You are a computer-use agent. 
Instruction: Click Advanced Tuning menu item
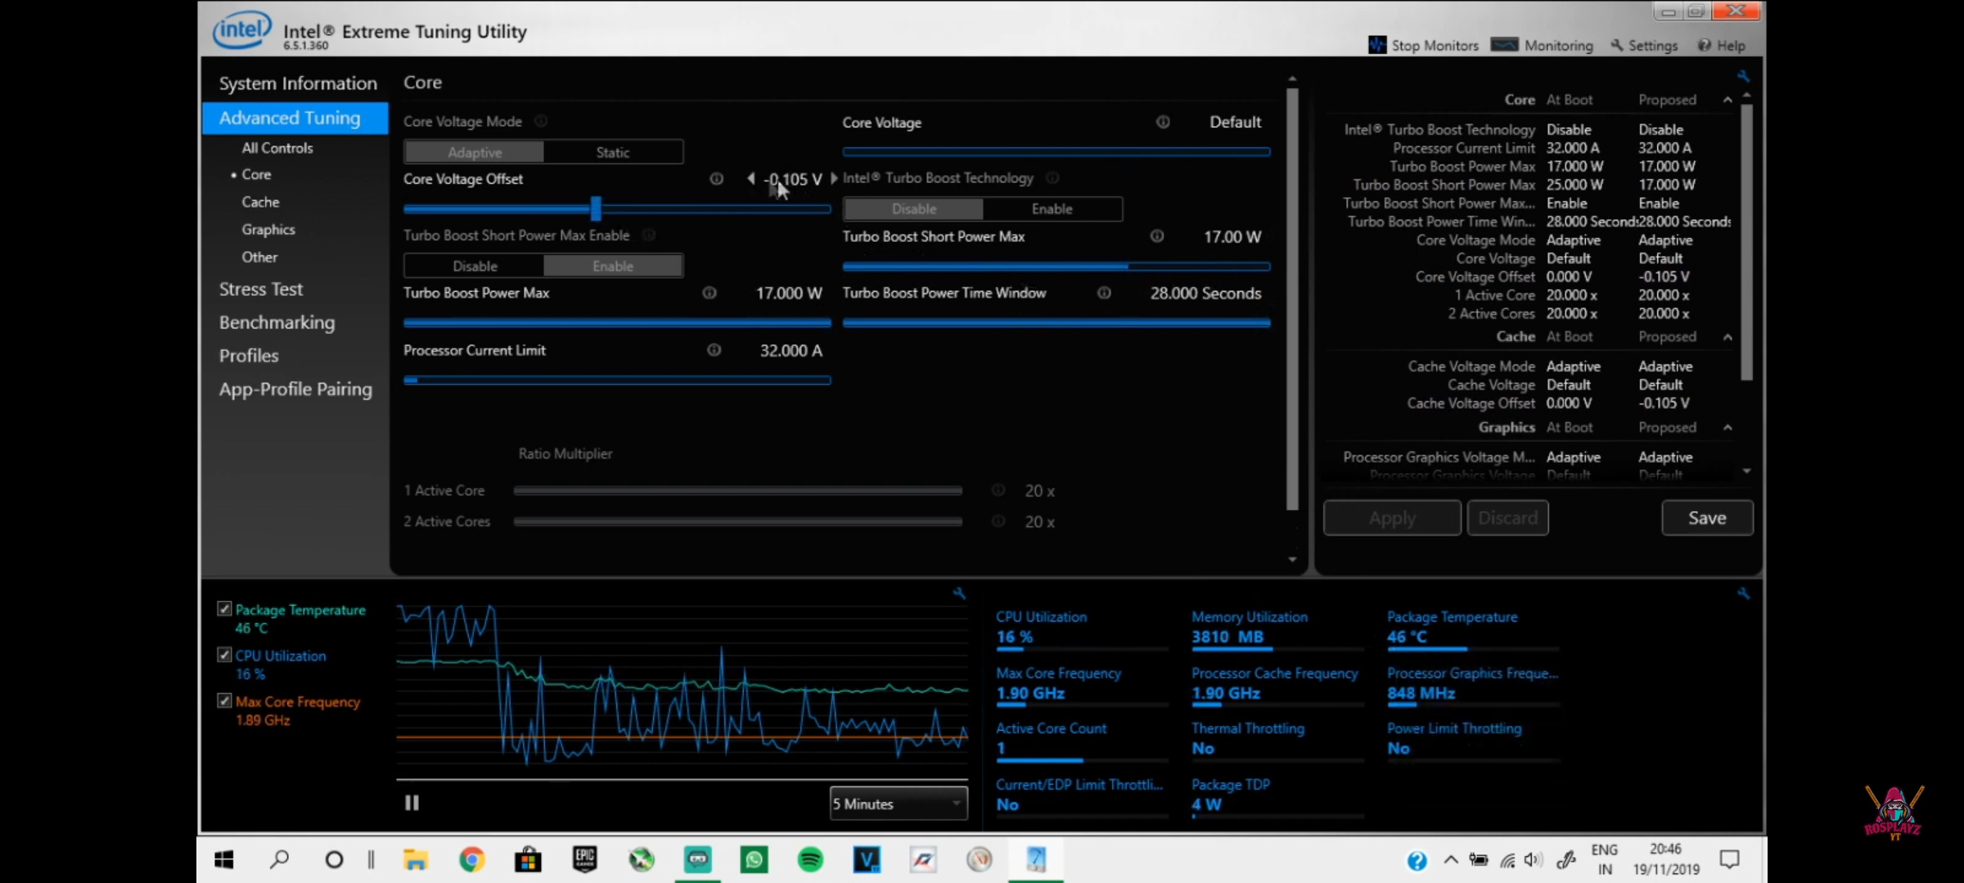pos(290,116)
